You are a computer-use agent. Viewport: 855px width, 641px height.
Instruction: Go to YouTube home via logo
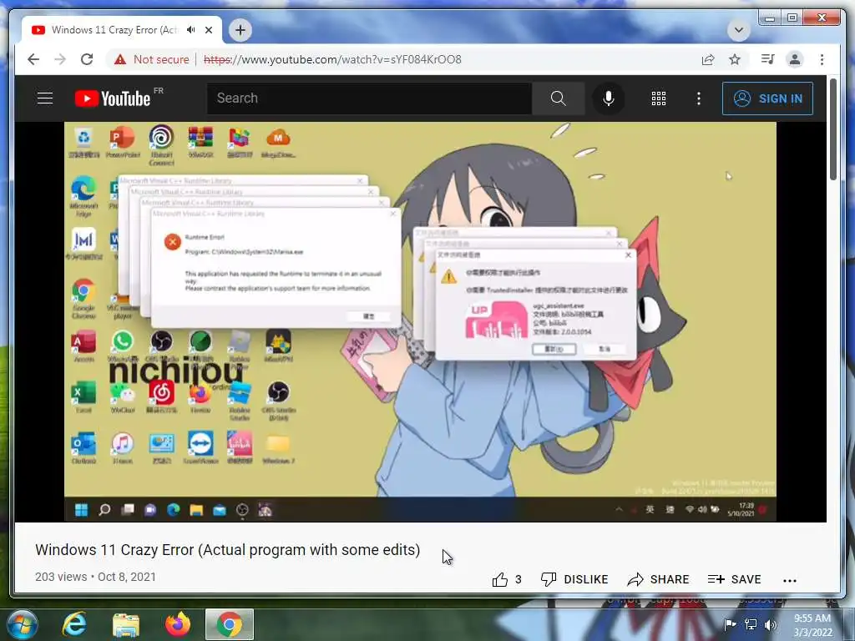(113, 98)
